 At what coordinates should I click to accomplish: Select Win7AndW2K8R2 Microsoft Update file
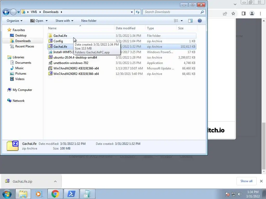[x=122, y=68]
